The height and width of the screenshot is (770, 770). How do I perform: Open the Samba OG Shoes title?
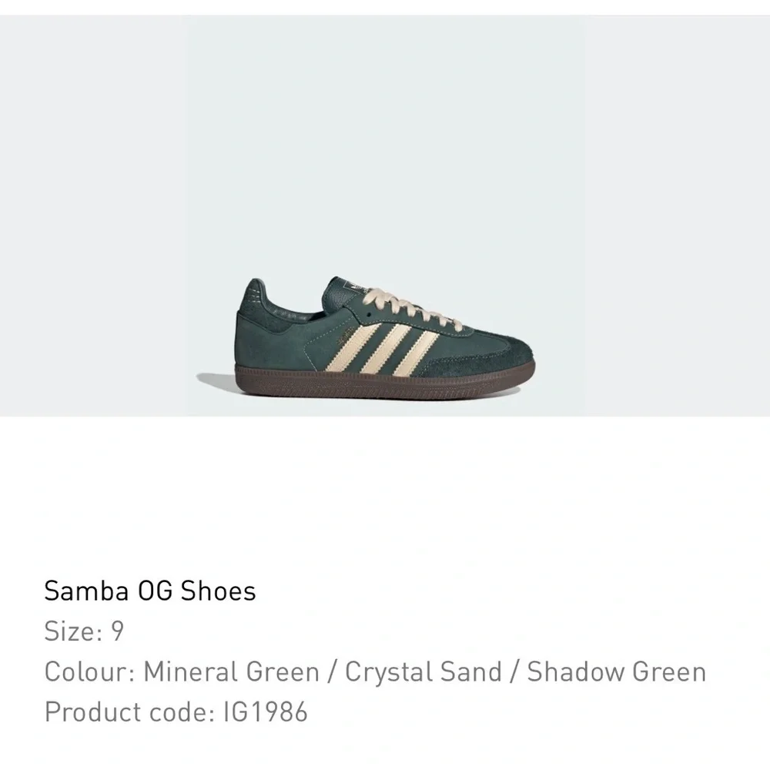(150, 591)
